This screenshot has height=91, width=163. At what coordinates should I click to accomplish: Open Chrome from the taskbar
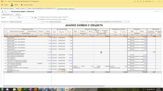57,89
